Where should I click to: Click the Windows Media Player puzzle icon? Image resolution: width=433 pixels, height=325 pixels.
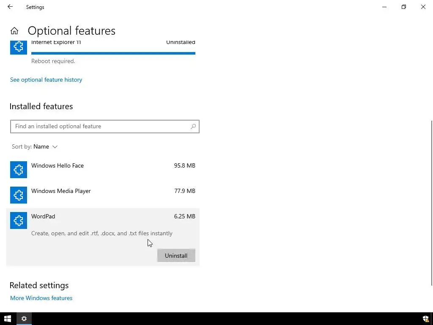pyautogui.click(x=19, y=195)
